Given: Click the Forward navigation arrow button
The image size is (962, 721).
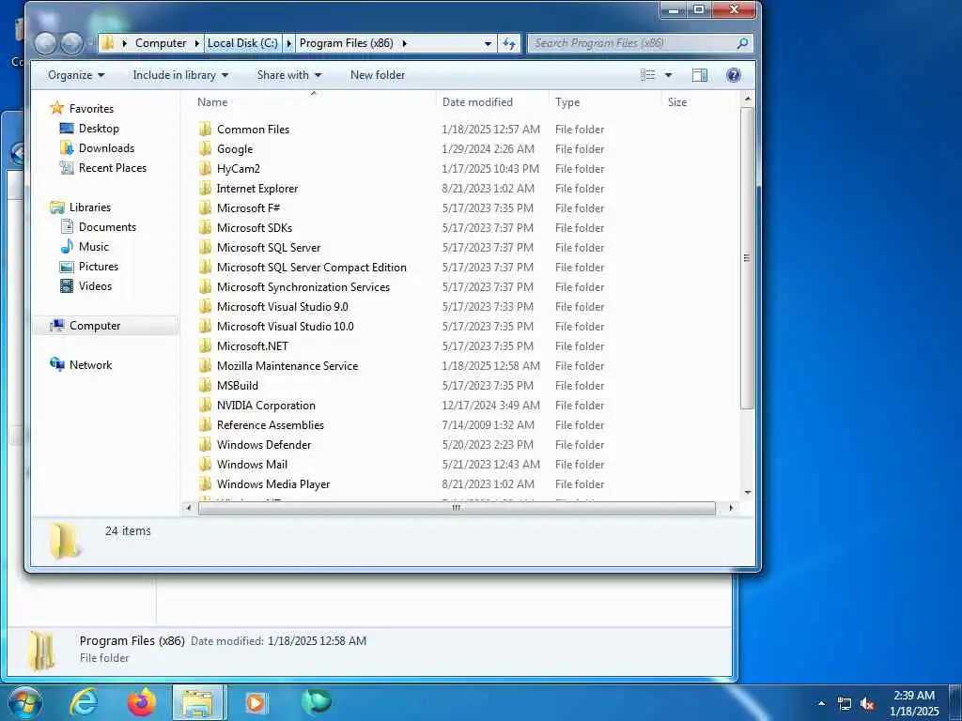Looking at the screenshot, I should click(x=71, y=43).
